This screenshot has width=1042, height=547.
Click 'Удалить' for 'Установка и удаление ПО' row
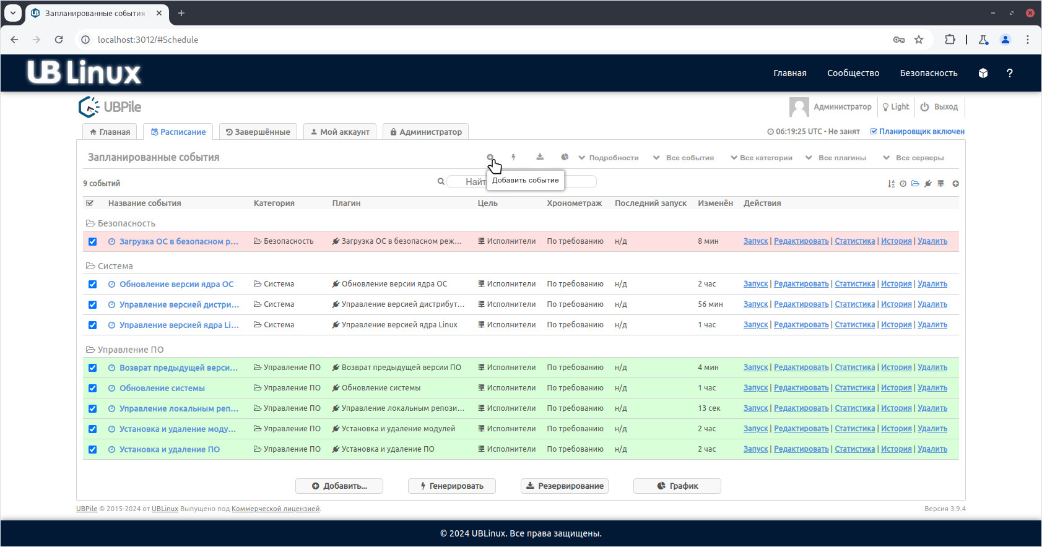932,449
